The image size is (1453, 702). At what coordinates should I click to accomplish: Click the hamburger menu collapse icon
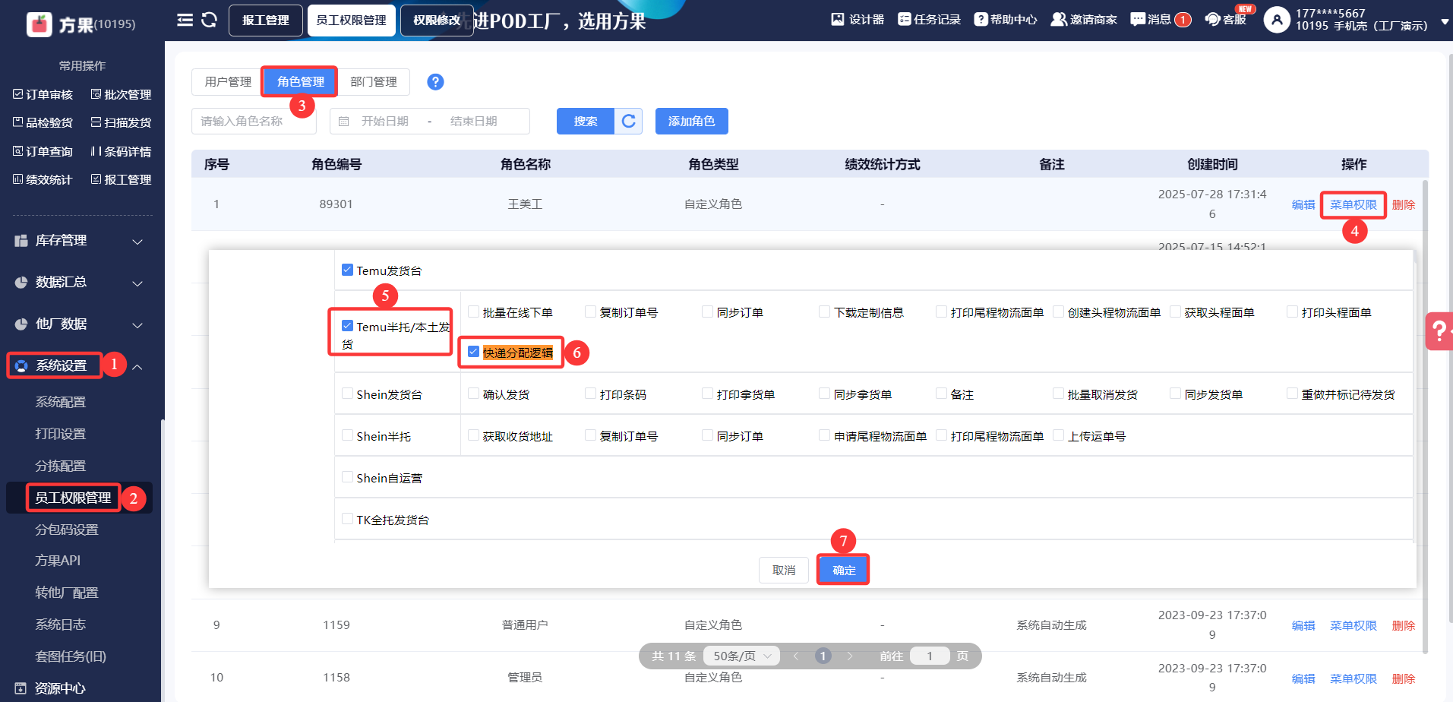pyautogui.click(x=185, y=20)
